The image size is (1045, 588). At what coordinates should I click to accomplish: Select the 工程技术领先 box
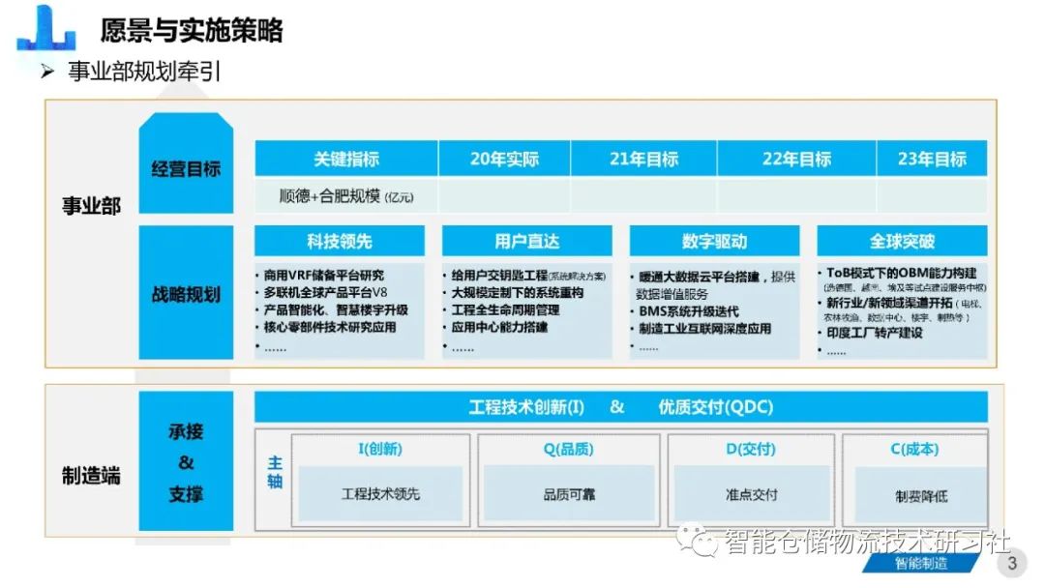pos(380,493)
